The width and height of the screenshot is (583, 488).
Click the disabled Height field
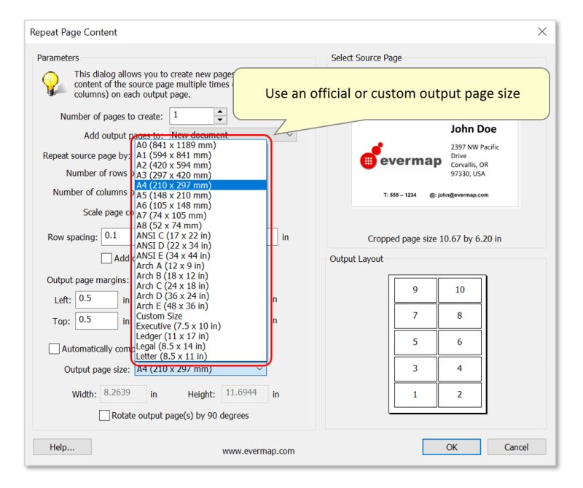pyautogui.click(x=245, y=393)
